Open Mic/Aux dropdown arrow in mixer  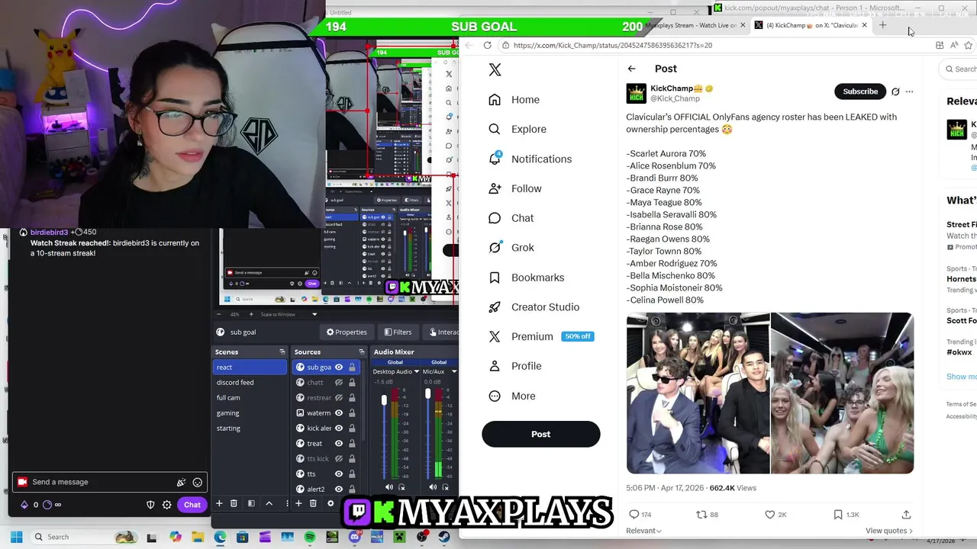coord(454,371)
